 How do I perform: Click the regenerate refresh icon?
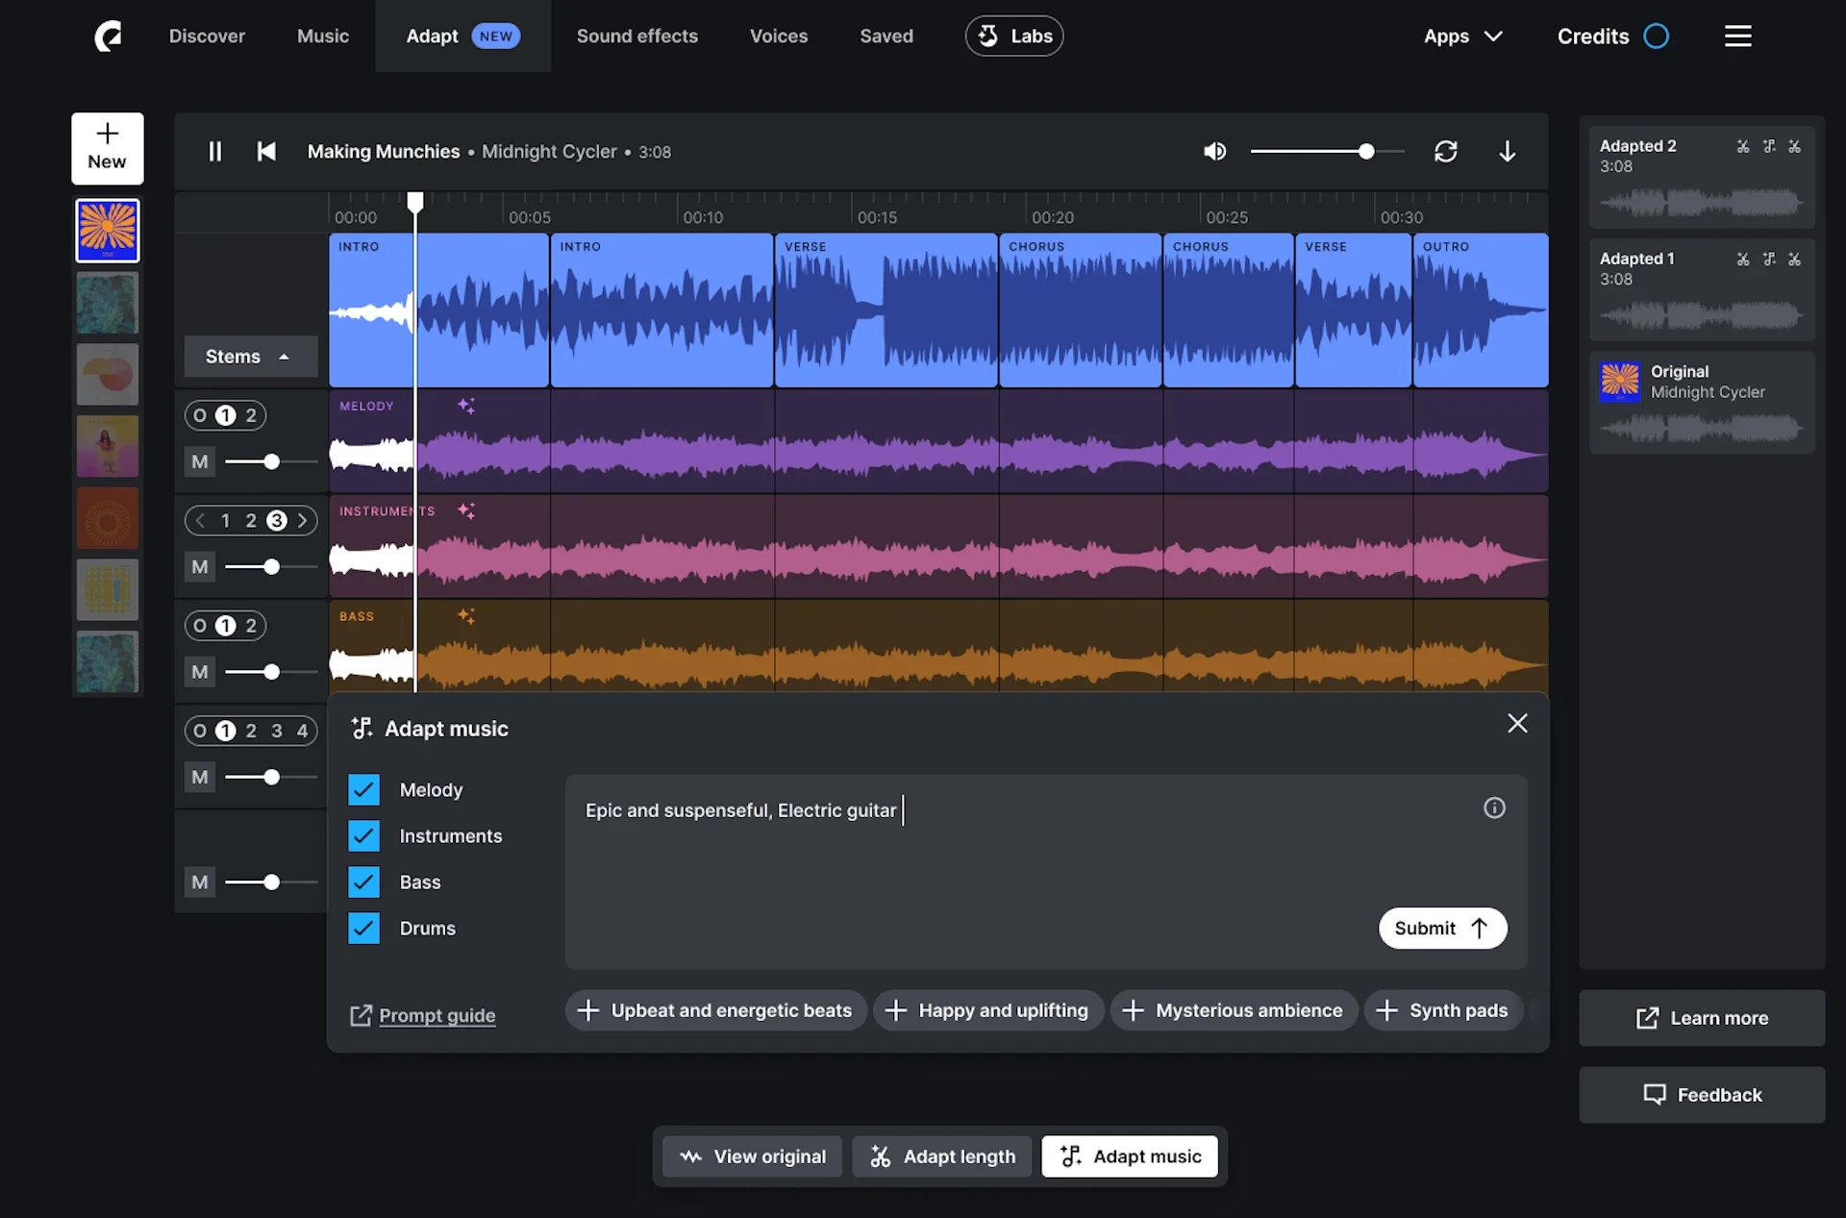pos(1445,152)
